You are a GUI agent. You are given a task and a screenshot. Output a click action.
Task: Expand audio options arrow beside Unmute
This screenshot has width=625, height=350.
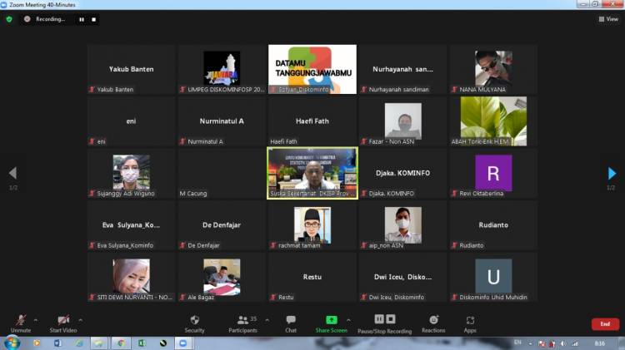point(35,319)
